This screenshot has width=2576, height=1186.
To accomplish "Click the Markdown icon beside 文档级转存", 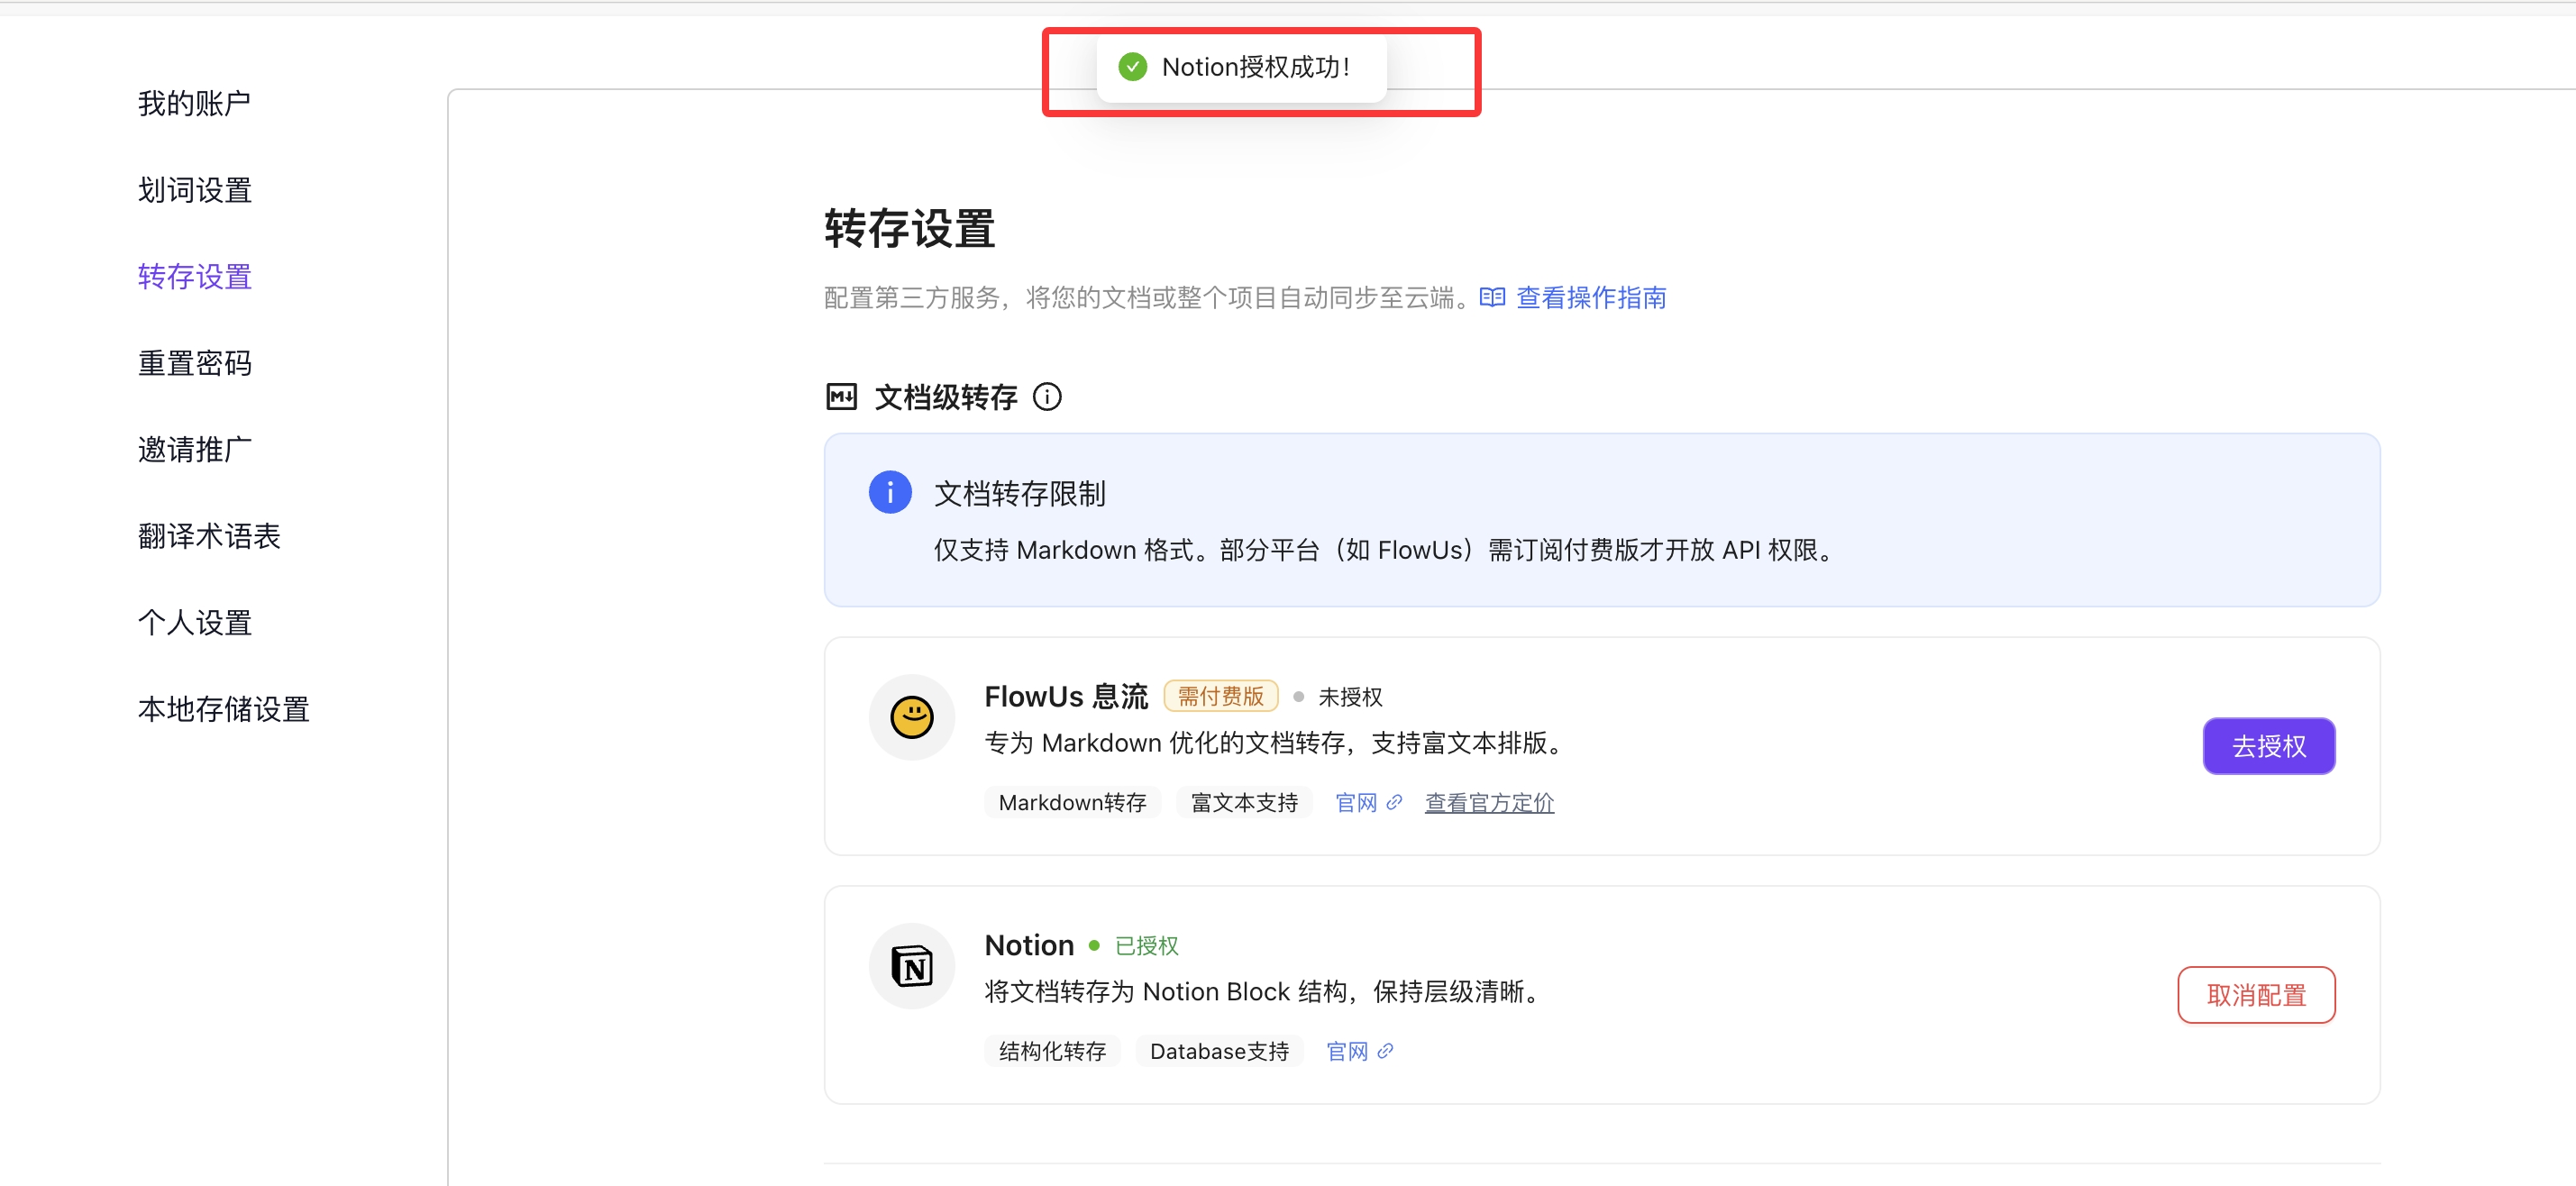I will (841, 396).
